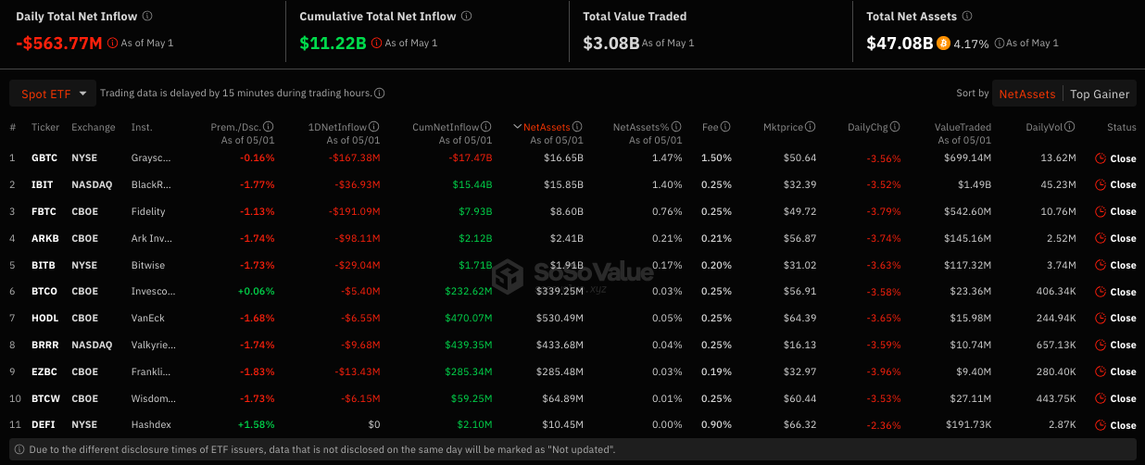Click clock status icon in DEFI row

1101,425
